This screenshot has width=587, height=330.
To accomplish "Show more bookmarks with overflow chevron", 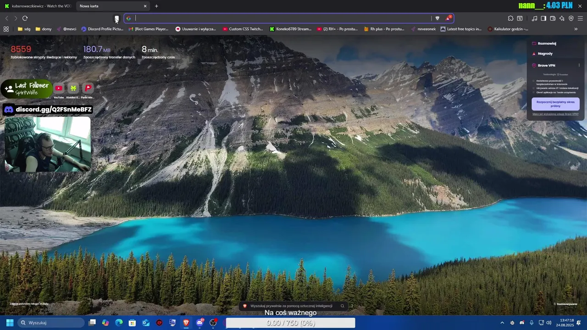I will click(576, 29).
